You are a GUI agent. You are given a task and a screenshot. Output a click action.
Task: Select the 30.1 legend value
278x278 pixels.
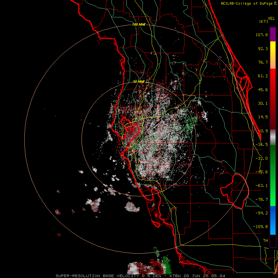tap(263, 103)
